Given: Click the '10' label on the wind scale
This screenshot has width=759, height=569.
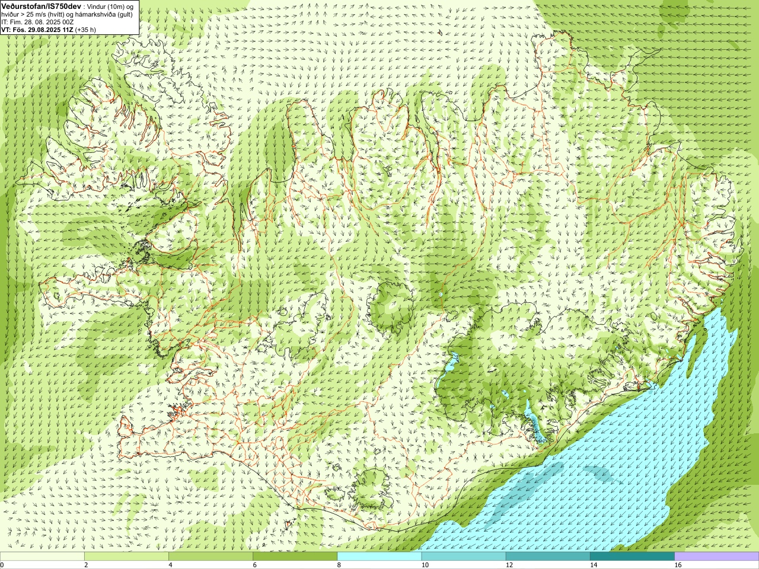Looking at the screenshot, I should coord(425,565).
